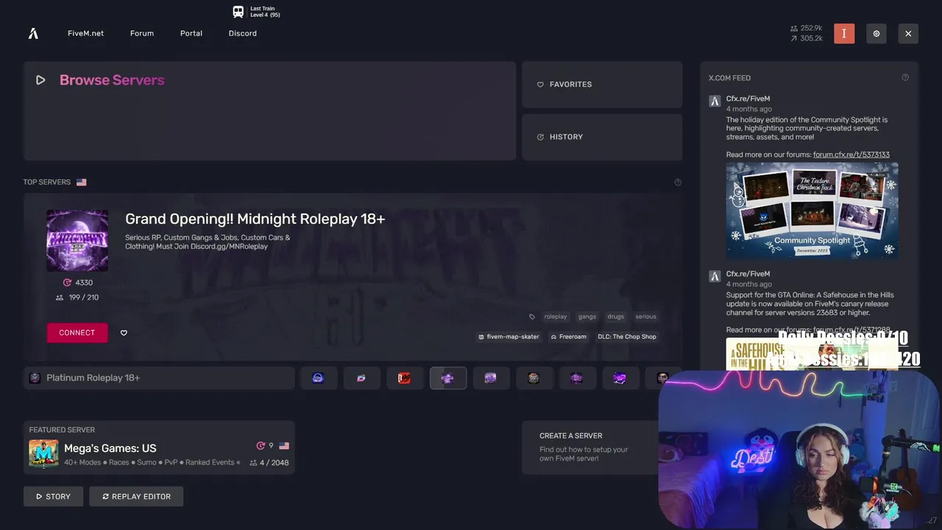Select the gangs tag
The height and width of the screenshot is (530, 942).
tap(587, 317)
